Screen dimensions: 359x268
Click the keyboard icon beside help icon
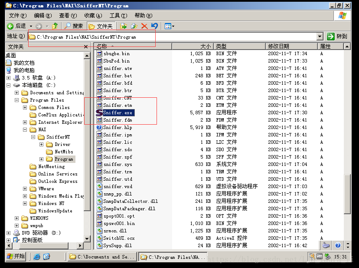coord(326,245)
